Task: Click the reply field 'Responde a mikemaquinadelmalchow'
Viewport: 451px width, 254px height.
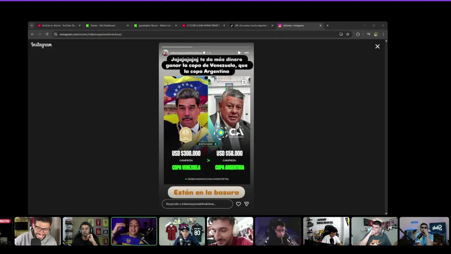Action: (x=197, y=204)
